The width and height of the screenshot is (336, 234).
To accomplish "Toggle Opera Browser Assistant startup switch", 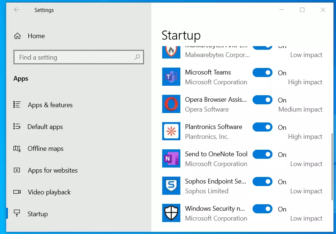I will [262, 100].
